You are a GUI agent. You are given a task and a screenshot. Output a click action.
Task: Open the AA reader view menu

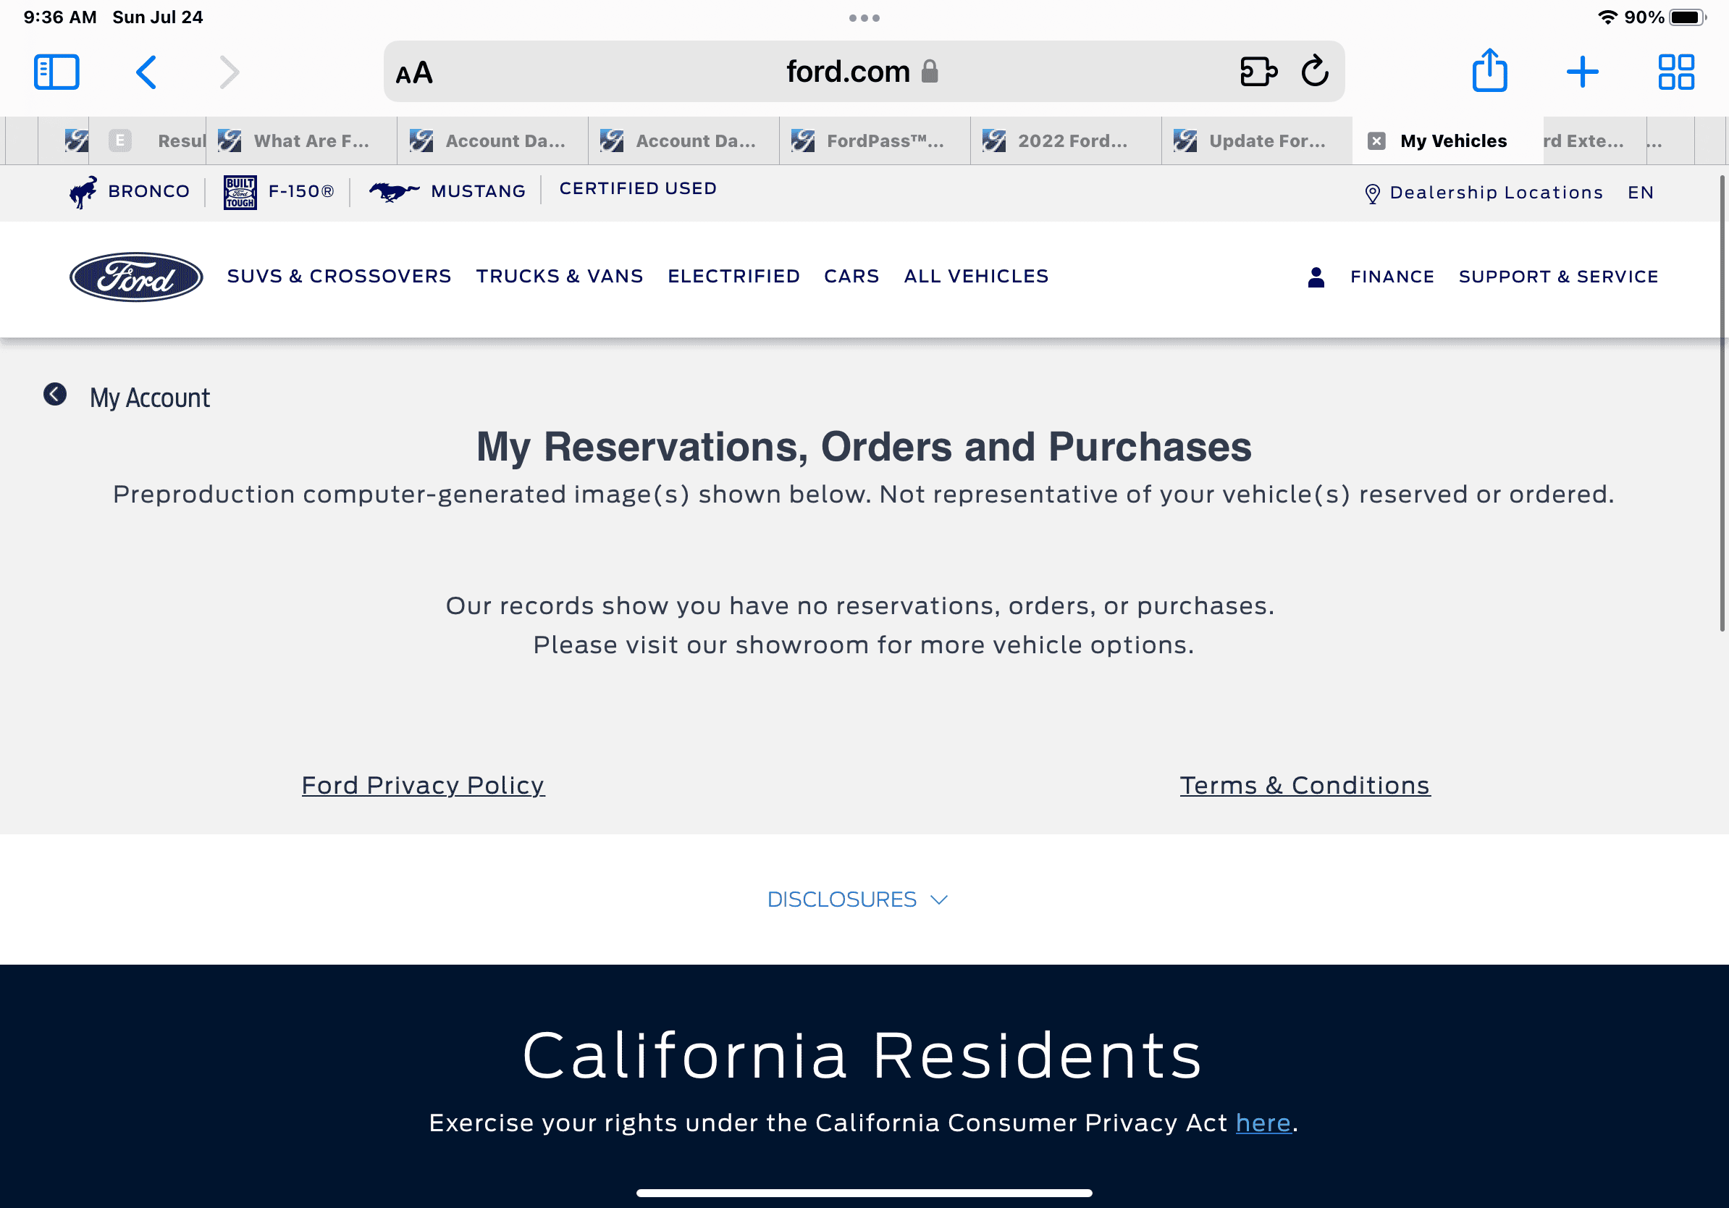[414, 73]
